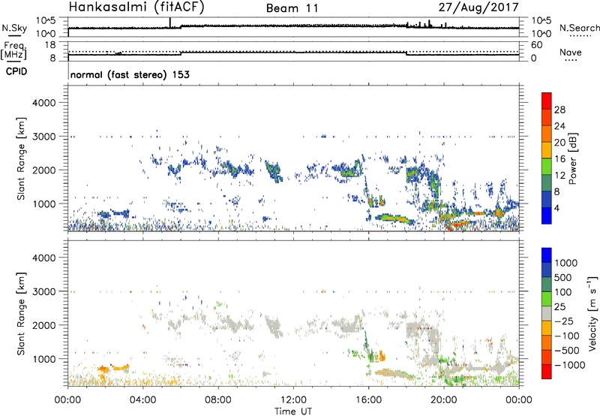Click the '20:00' time tick label

444,400
